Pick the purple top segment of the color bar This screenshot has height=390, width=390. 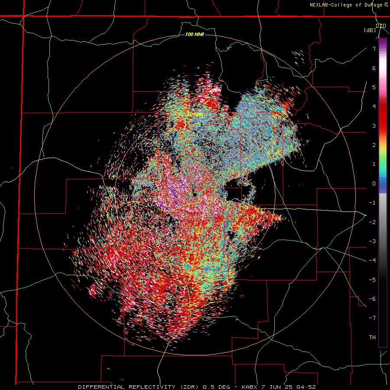[x=383, y=43]
